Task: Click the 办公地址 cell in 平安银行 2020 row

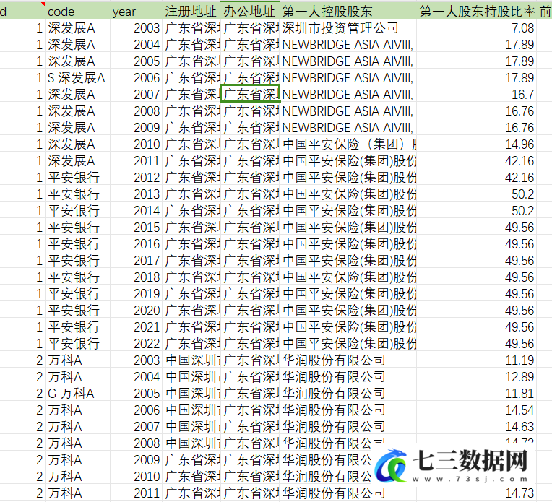Action: [x=250, y=310]
